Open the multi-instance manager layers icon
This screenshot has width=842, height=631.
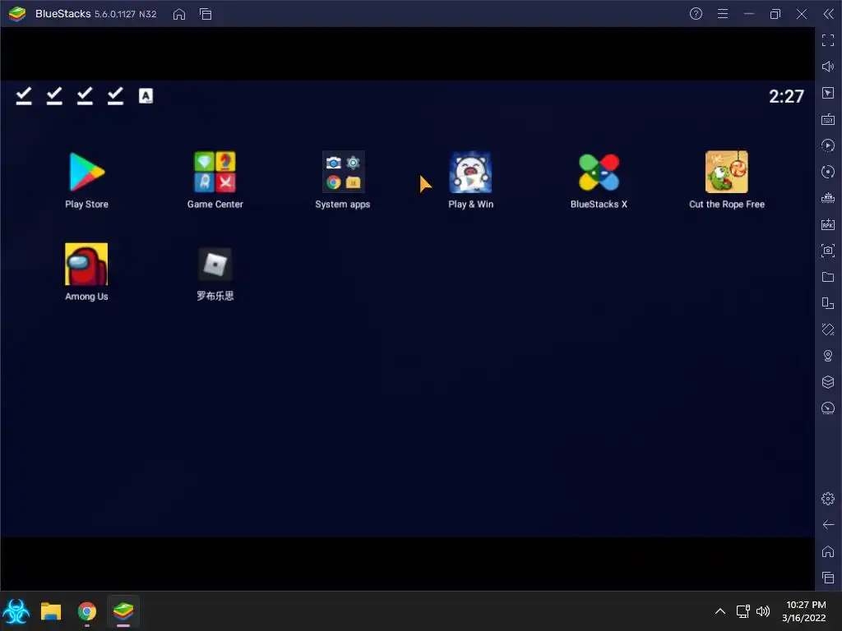coord(828,382)
